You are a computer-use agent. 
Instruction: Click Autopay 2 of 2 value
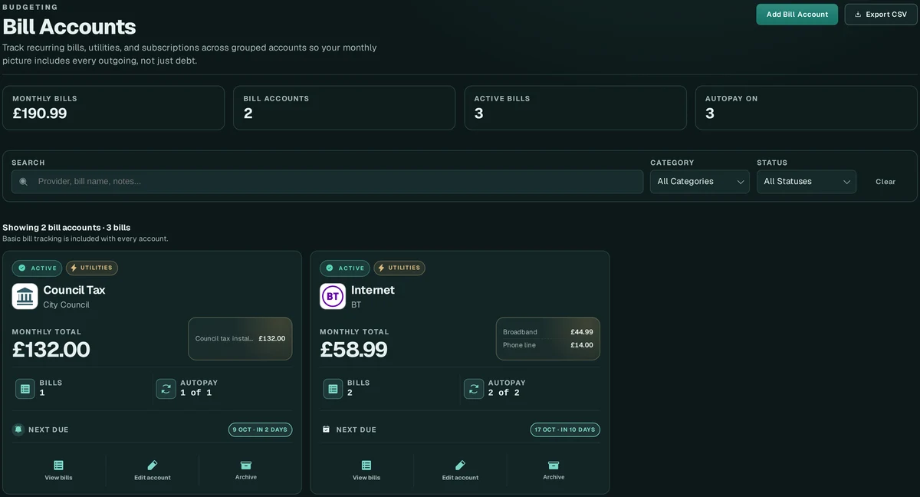tap(504, 393)
